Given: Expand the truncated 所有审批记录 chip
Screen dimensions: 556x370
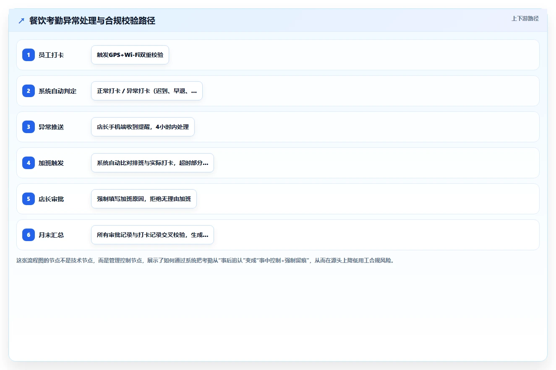Looking at the screenshot, I should [152, 235].
